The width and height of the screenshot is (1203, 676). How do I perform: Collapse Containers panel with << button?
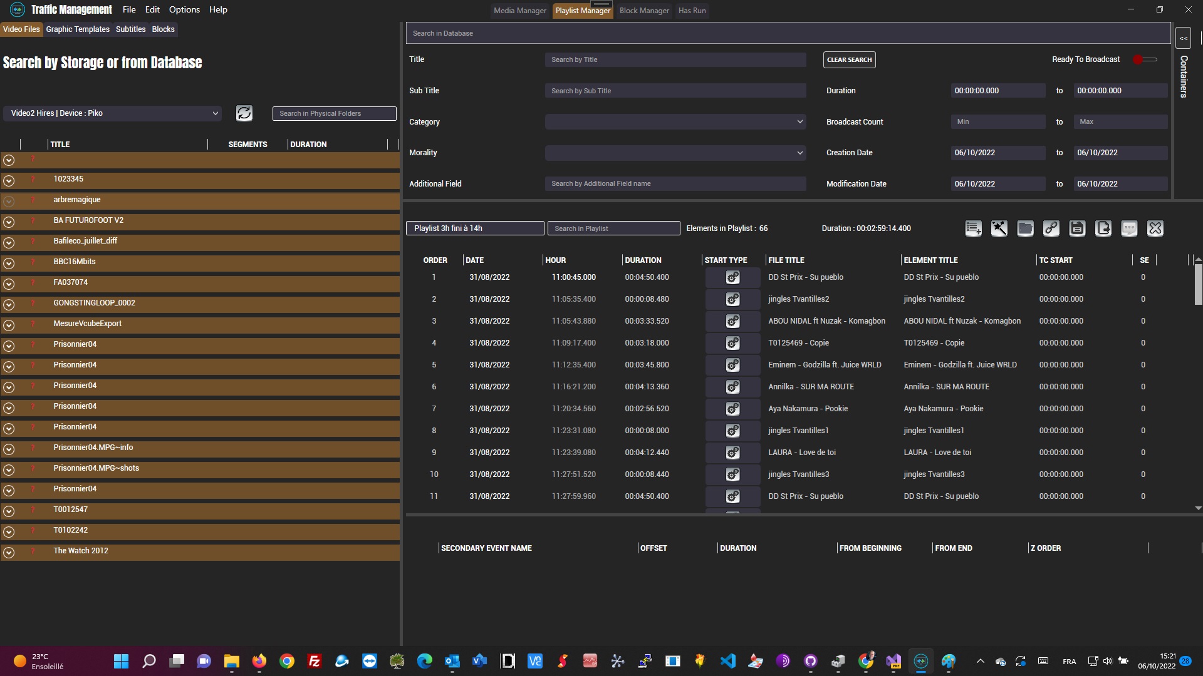click(1183, 38)
